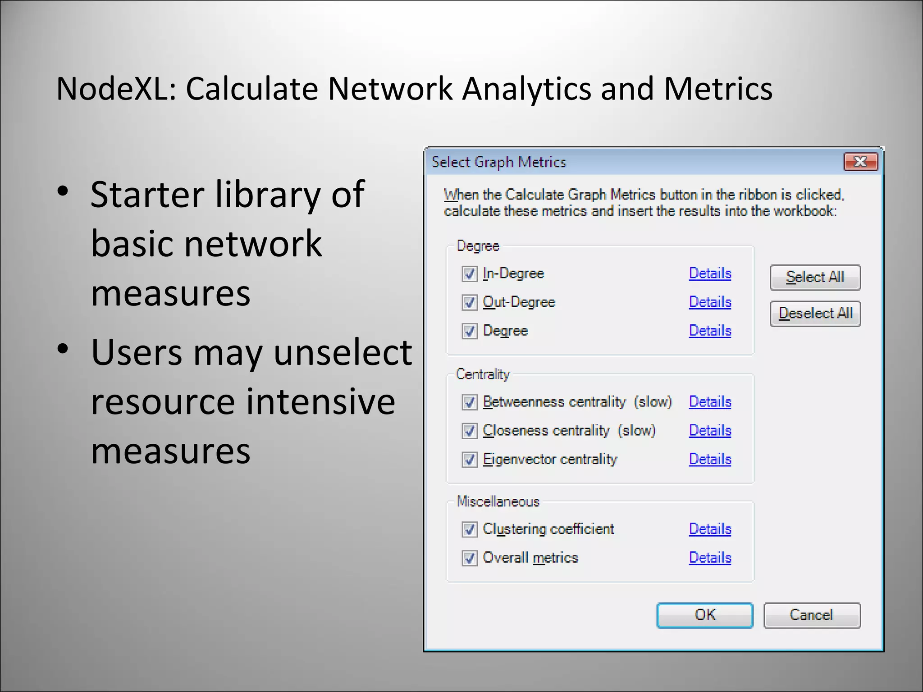Disable Betweenness centrality (slow) checkbox
The width and height of the screenshot is (923, 692).
[x=469, y=402]
